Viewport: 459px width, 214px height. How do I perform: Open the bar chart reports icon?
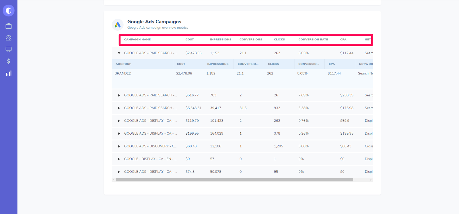click(x=9, y=73)
